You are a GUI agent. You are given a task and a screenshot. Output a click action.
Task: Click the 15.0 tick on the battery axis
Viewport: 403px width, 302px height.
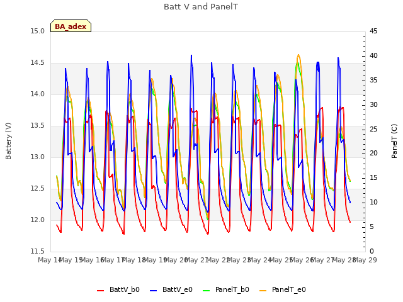[x=37, y=31]
